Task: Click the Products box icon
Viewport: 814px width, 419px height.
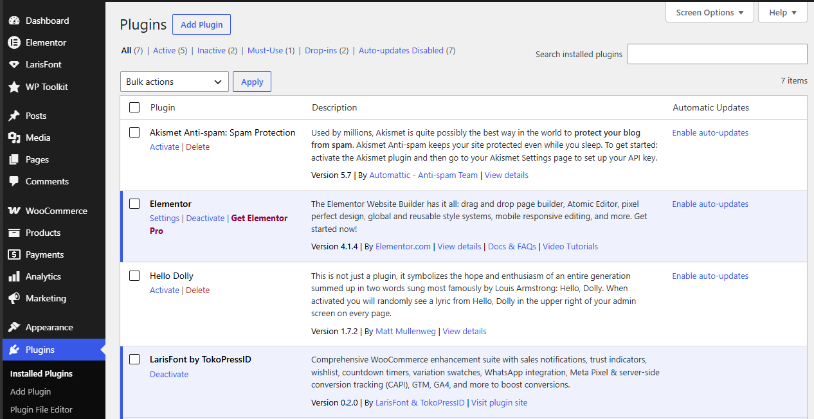Action: click(x=14, y=233)
